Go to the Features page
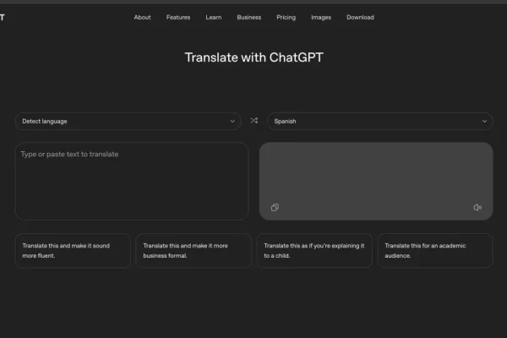Viewport: 507px width, 338px height. click(178, 17)
